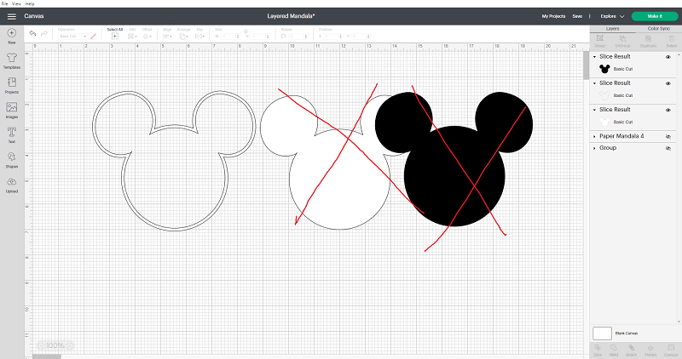Click the Height size input field
The width and height of the screenshot is (682, 359).
(x=260, y=37)
